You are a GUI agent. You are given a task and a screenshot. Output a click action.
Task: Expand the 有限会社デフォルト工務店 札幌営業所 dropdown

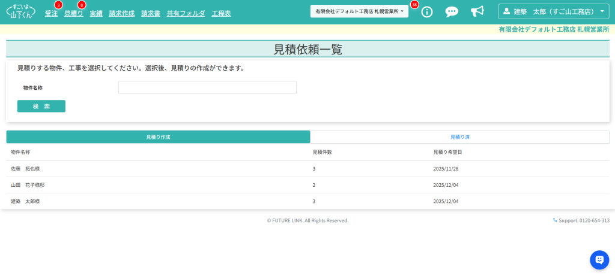(x=359, y=11)
